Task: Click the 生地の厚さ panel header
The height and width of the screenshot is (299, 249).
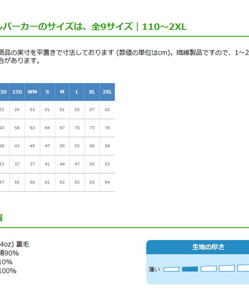Action: click(x=198, y=247)
